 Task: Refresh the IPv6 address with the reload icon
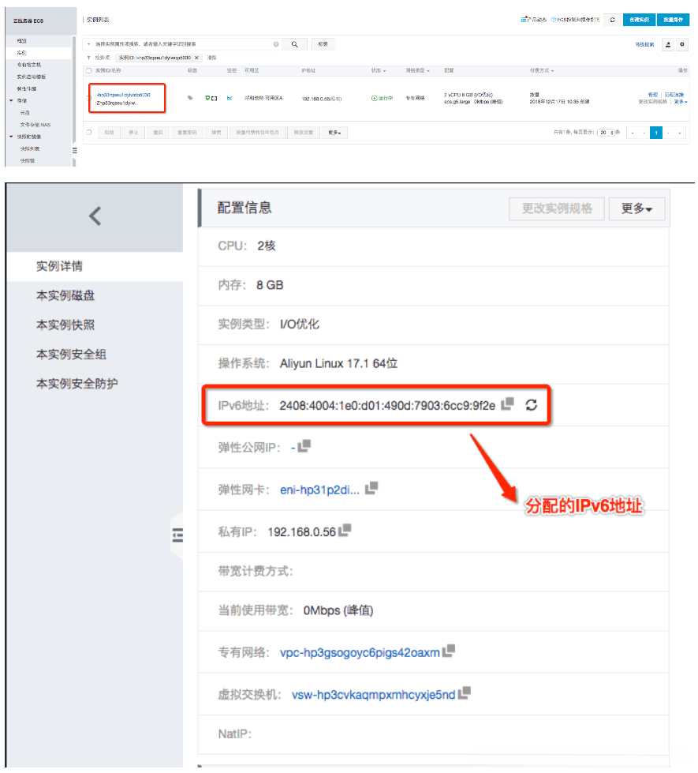coord(531,405)
